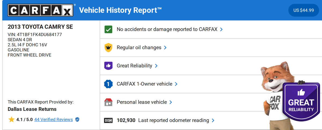Click the red house personal lease icon
322x130 pixels.
(108, 102)
